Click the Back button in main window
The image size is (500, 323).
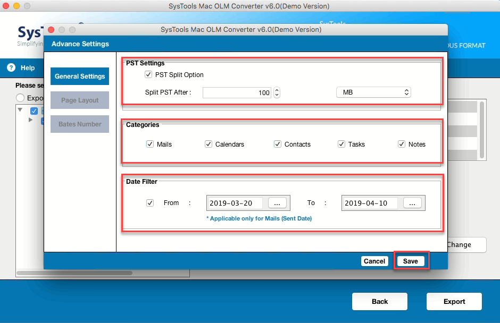coord(379,301)
